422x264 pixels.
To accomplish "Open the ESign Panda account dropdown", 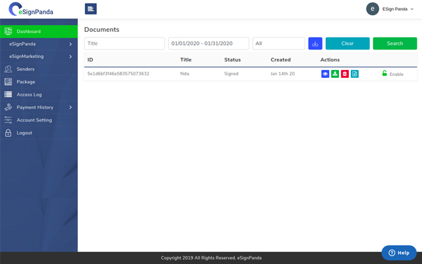I will (x=398, y=9).
